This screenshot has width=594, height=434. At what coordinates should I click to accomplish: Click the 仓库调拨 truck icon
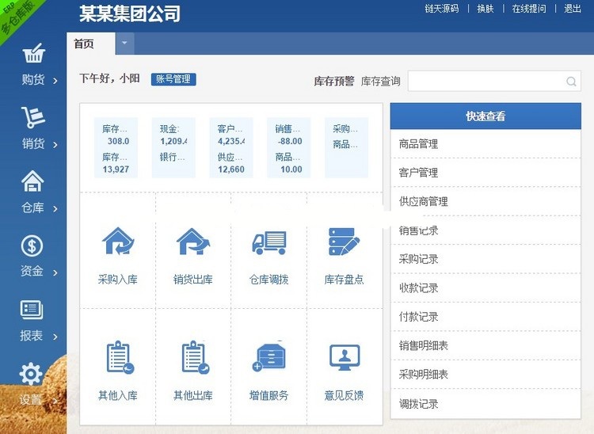(269, 242)
